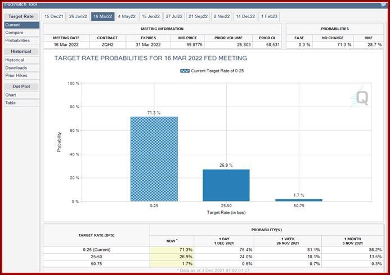Screen dimensions: 390x275
Task: Switch to the 4 May22 meeting tab
Action: tap(127, 16)
